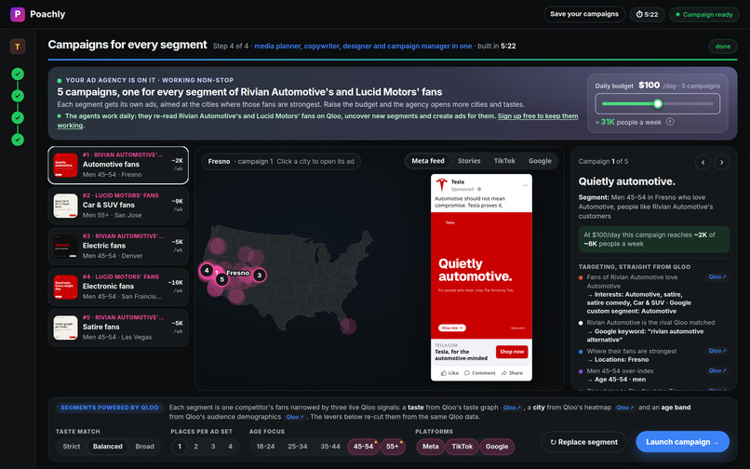Click map pin number 5

pyautogui.click(x=222, y=279)
